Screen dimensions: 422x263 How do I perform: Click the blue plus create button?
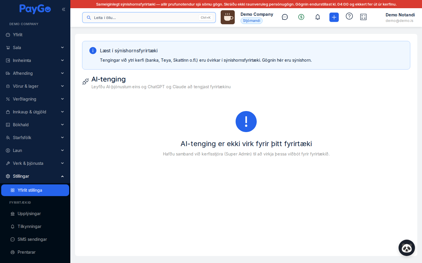pos(334,17)
